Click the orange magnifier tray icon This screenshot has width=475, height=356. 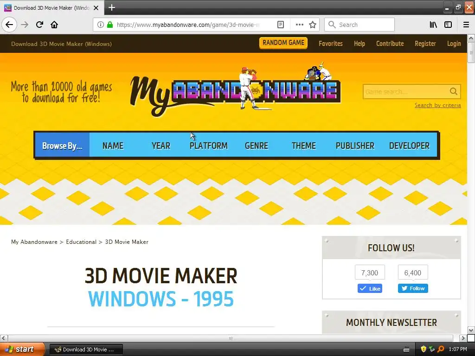tap(441, 349)
